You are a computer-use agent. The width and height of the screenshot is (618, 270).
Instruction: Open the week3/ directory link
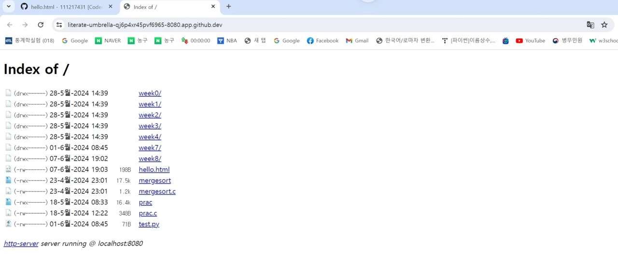click(x=150, y=126)
